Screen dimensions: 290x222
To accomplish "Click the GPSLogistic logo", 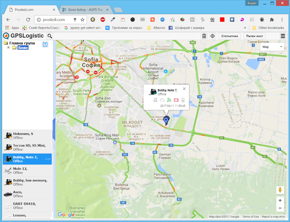I will tap(23, 36).
